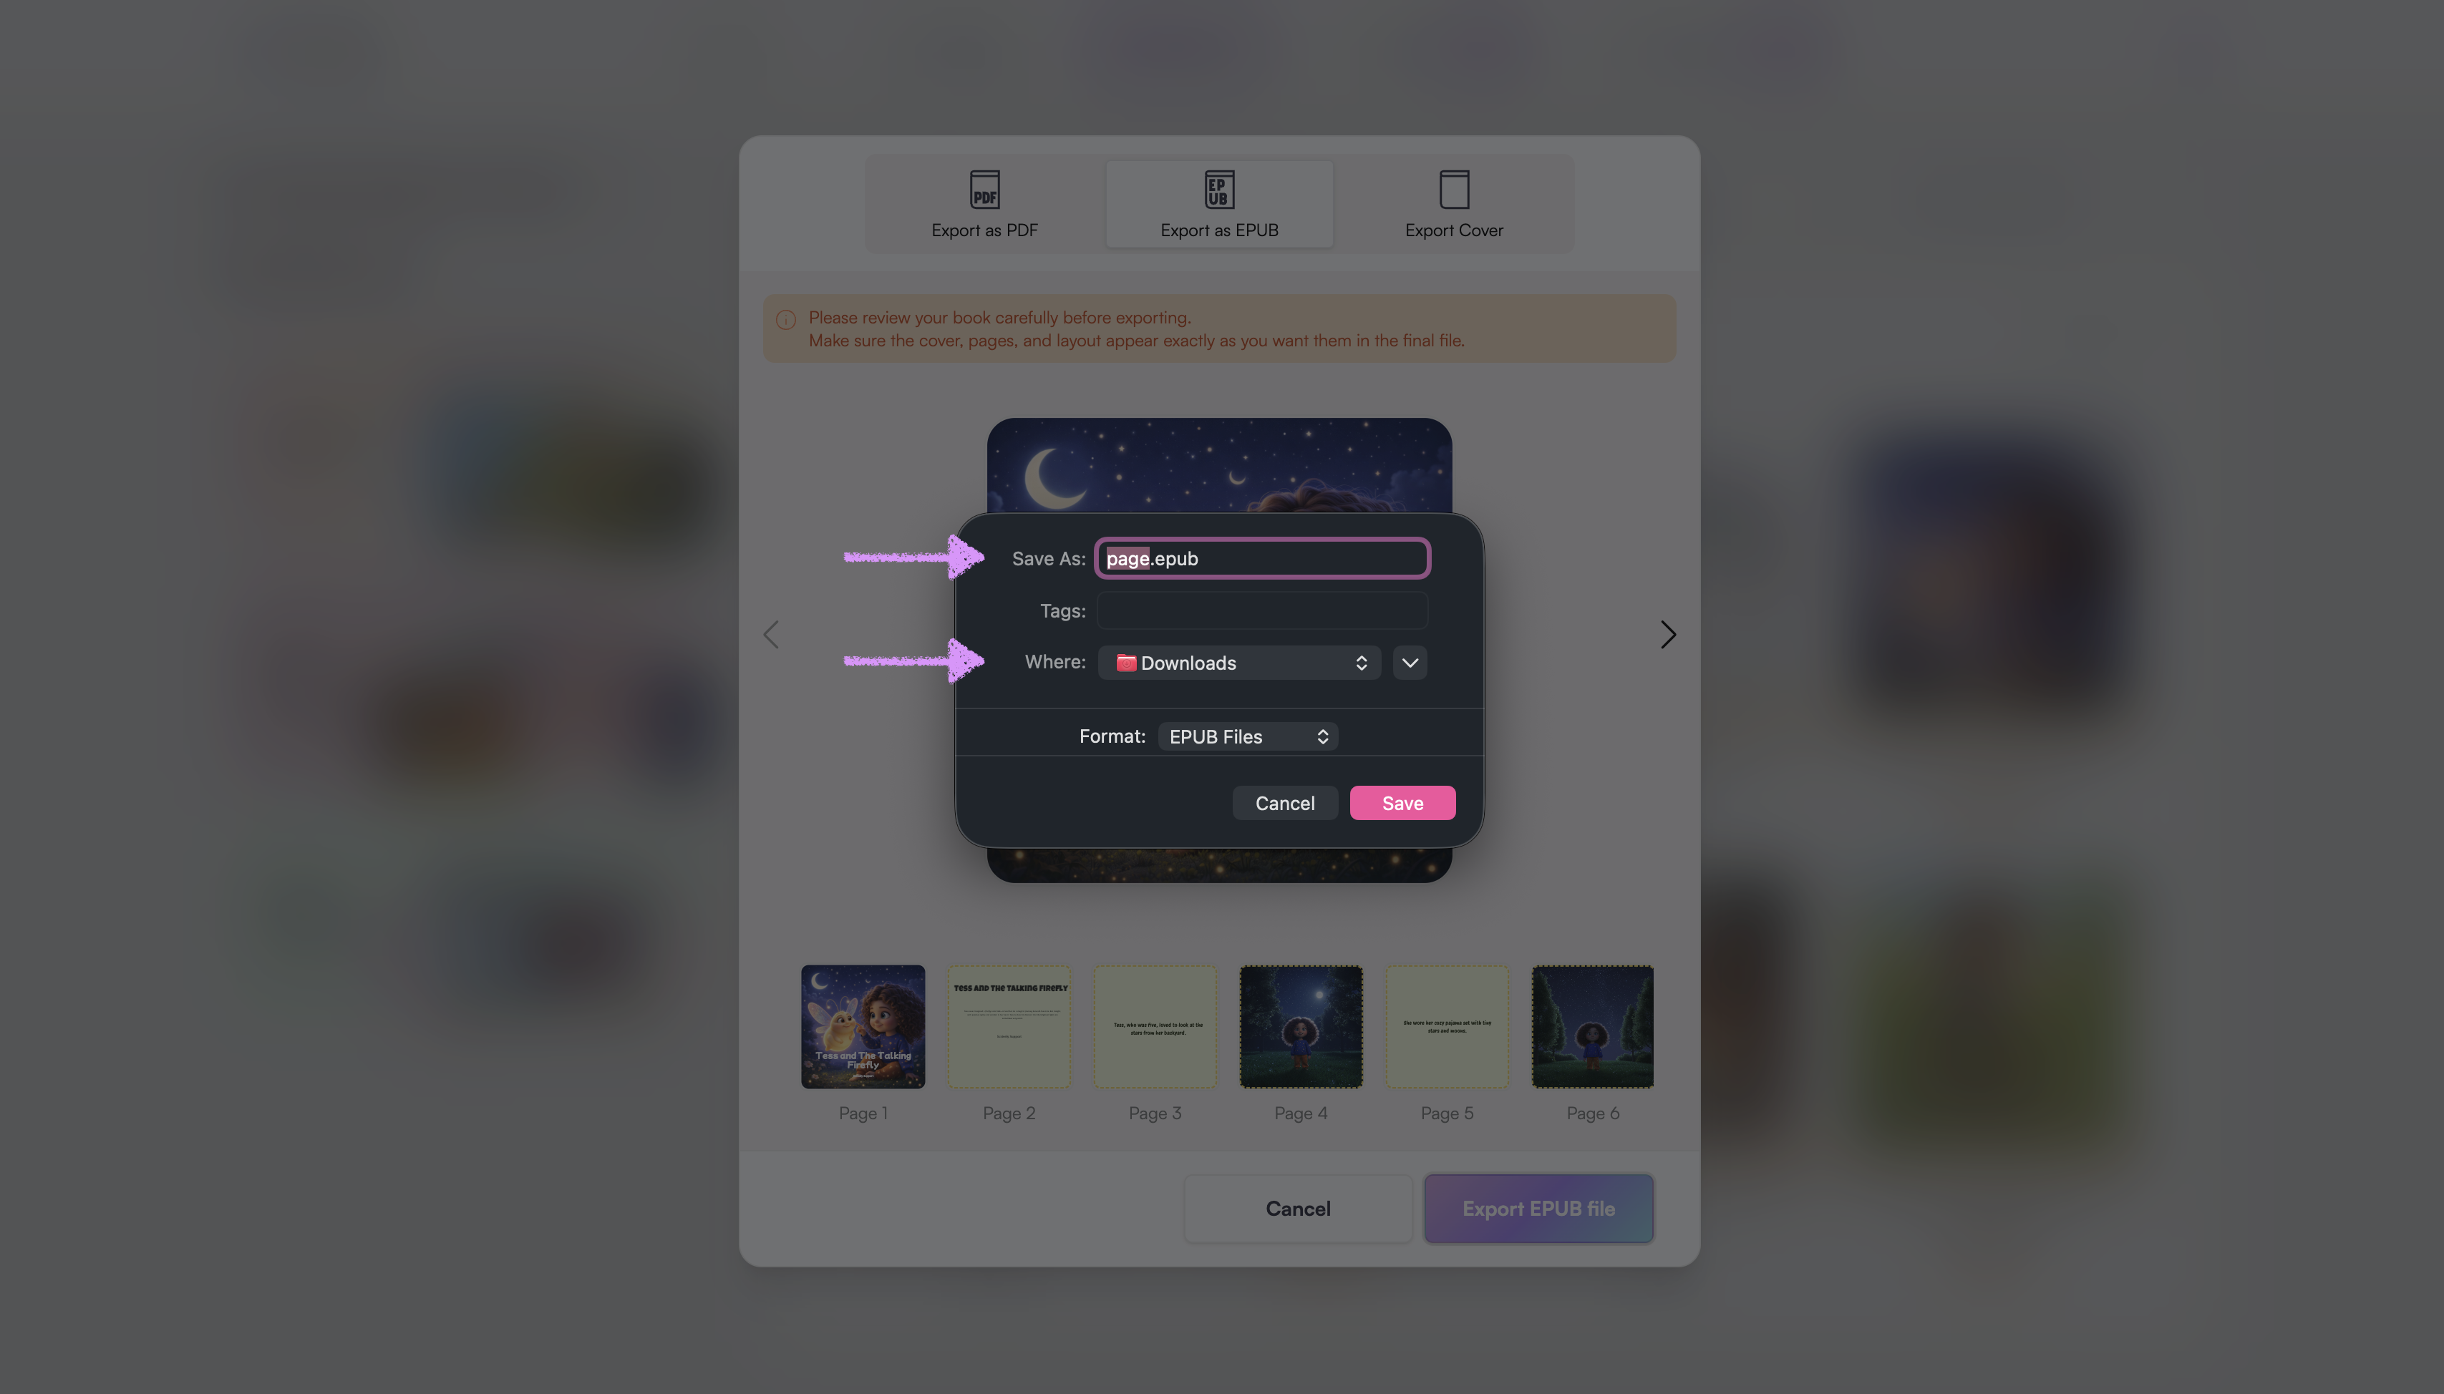Click the Save As filename field
This screenshot has height=1394, width=2444.
(x=1262, y=558)
